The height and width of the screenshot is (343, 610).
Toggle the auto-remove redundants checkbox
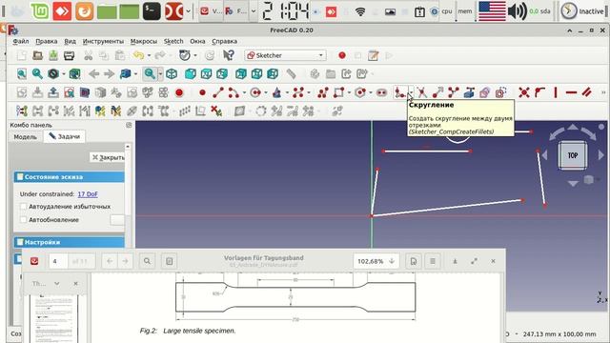click(x=23, y=207)
